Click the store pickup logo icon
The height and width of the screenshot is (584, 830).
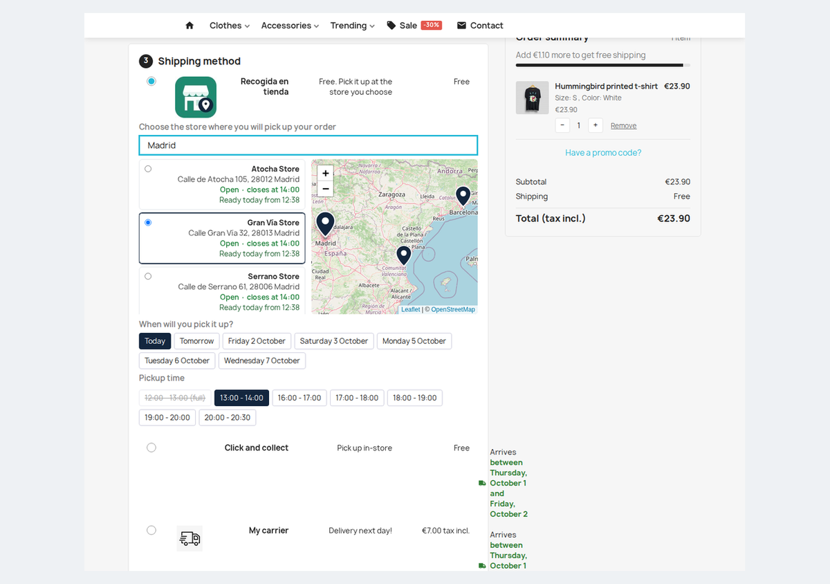[x=196, y=97]
